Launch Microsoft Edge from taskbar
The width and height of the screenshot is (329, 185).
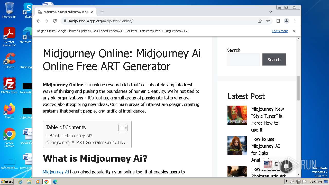[55, 182]
